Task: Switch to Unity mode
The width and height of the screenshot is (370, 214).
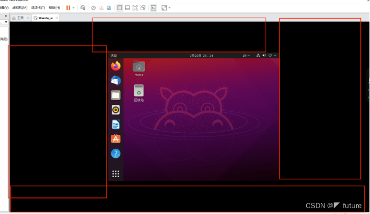Action: 143,8
